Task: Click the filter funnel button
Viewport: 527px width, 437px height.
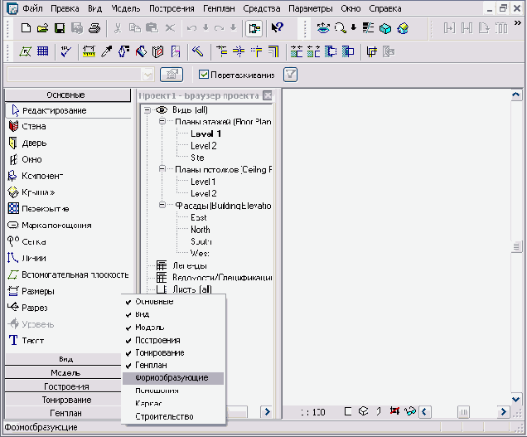Action: (290, 75)
